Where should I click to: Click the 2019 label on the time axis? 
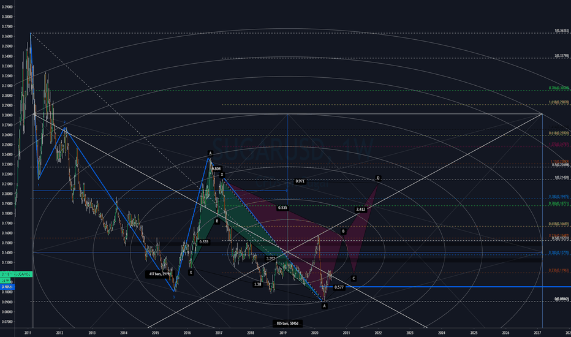(x=283, y=333)
